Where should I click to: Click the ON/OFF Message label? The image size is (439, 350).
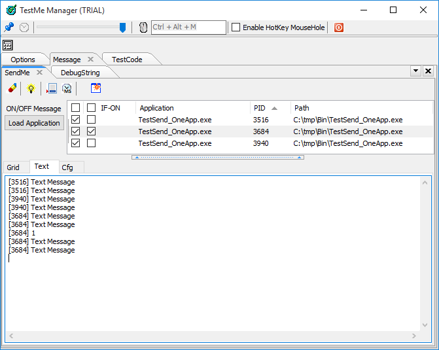33,109
